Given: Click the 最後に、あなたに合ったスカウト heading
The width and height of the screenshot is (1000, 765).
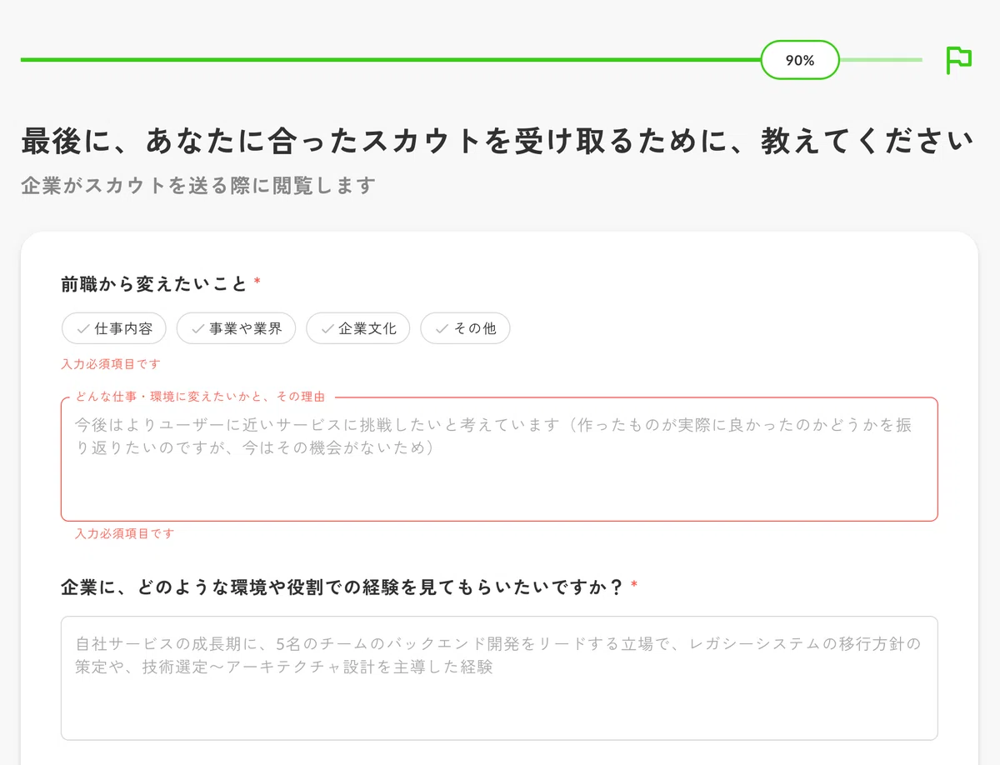Looking at the screenshot, I should tap(497, 142).
